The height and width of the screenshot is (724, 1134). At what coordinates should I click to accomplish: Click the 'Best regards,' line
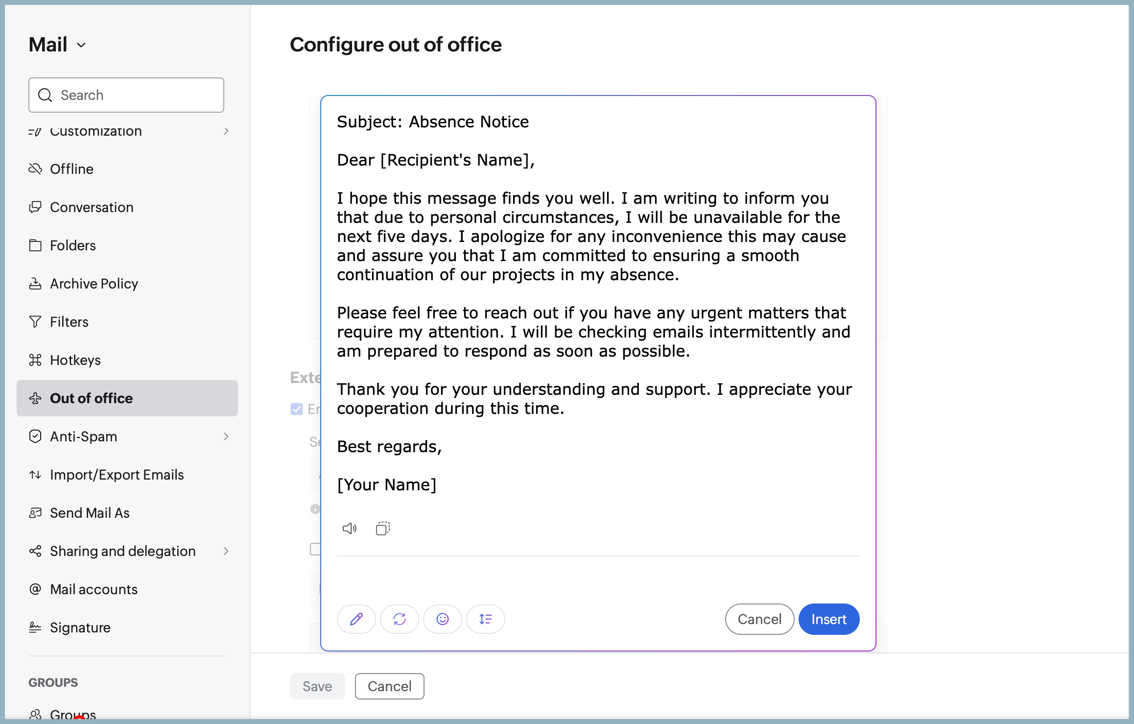click(x=389, y=446)
